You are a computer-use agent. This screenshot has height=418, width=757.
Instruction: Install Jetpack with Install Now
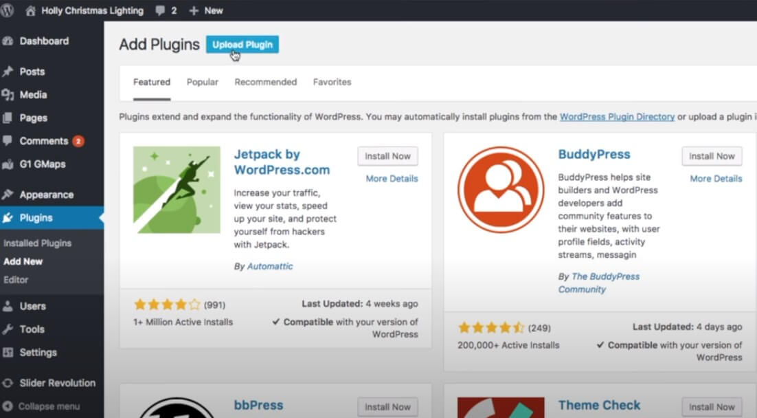[x=387, y=156]
